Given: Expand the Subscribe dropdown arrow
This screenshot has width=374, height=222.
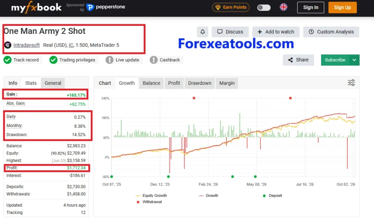Looking at the screenshot, I should [354, 60].
